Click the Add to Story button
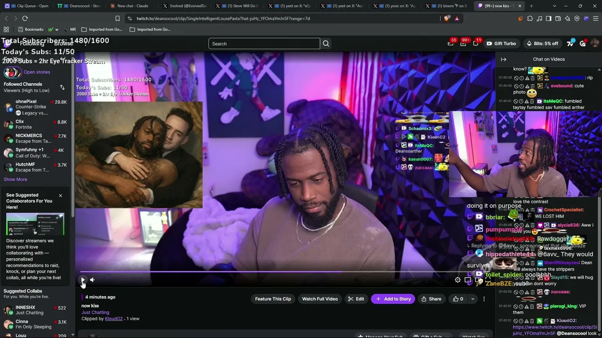Screen dimensions: 602x338 click(393, 299)
